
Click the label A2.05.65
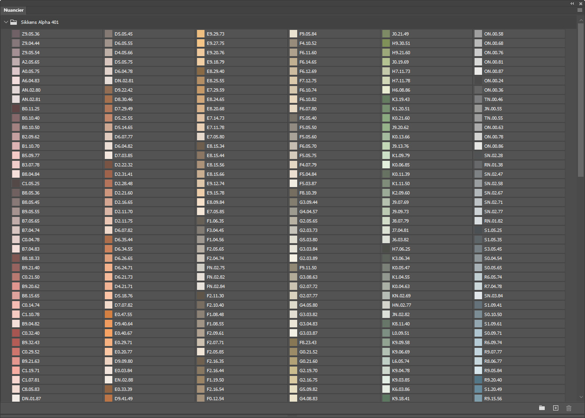point(31,62)
